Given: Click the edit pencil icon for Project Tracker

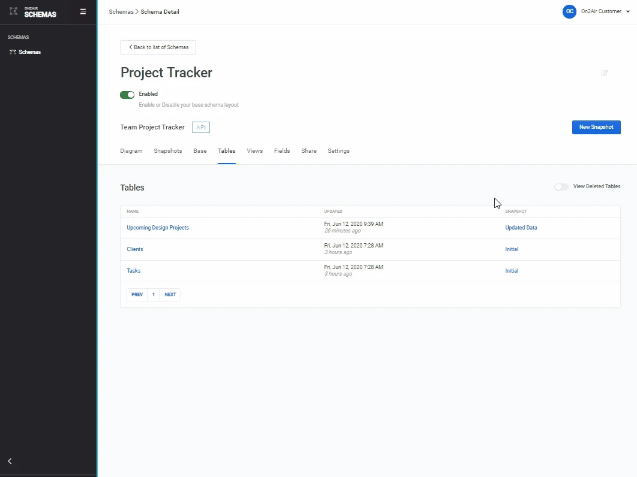Looking at the screenshot, I should tap(605, 73).
